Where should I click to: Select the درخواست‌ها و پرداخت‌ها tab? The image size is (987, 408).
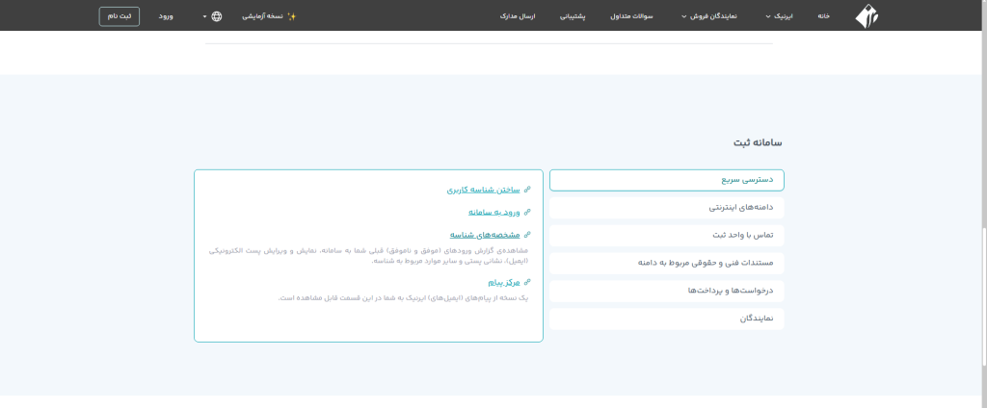tap(667, 291)
